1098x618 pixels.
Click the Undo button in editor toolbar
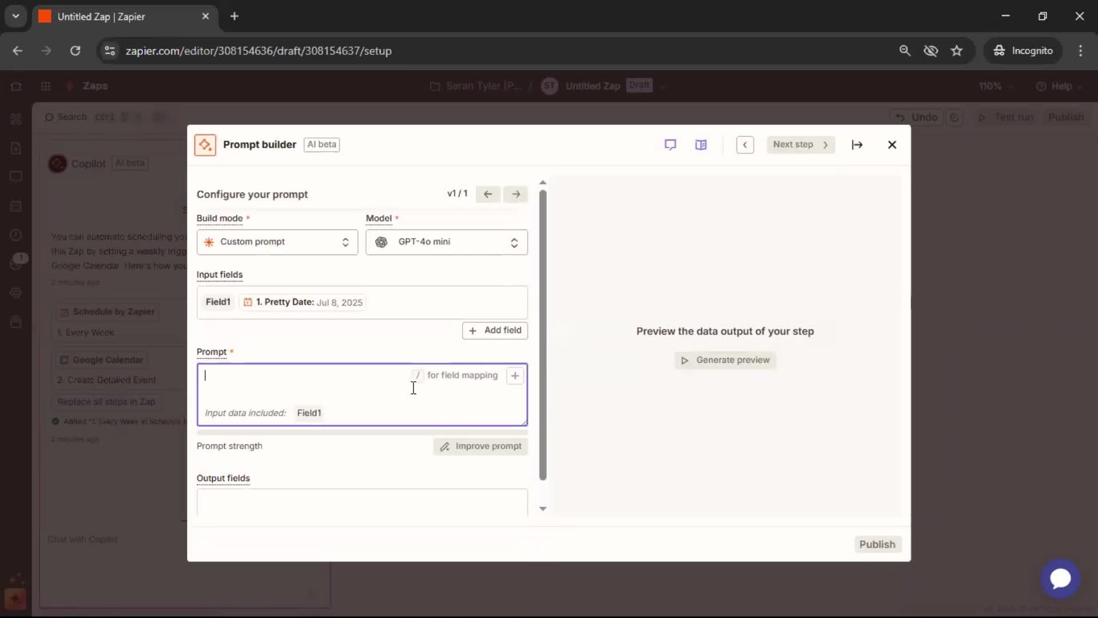pyautogui.click(x=917, y=117)
